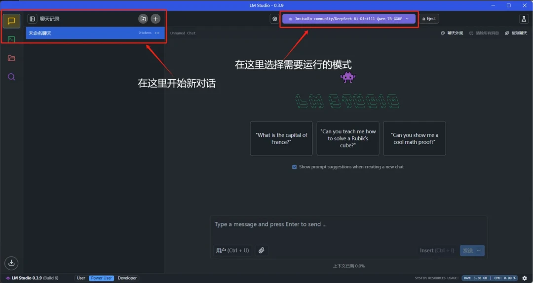Open model settings gear beside model selector

275,19
